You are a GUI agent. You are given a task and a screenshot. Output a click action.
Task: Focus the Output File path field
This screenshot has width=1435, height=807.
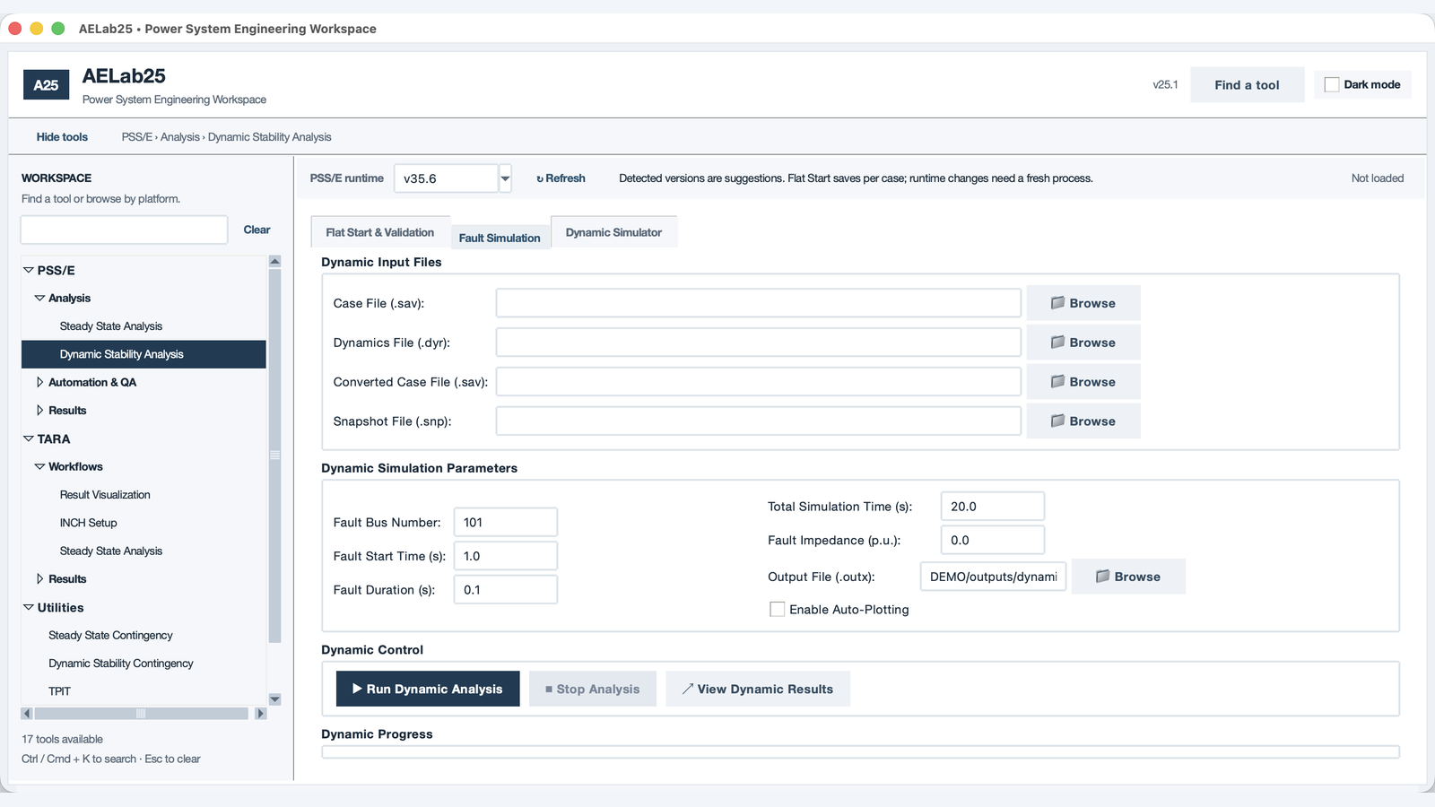click(994, 577)
